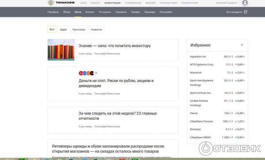
Task: Open Развлечения in the top navigation
Action: coord(189,3)
